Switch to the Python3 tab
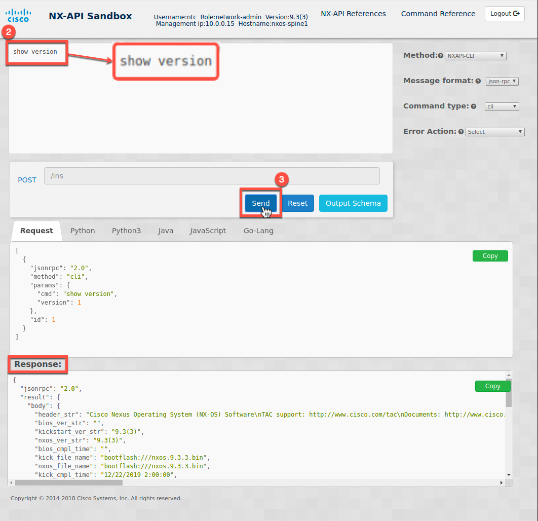 coord(126,231)
